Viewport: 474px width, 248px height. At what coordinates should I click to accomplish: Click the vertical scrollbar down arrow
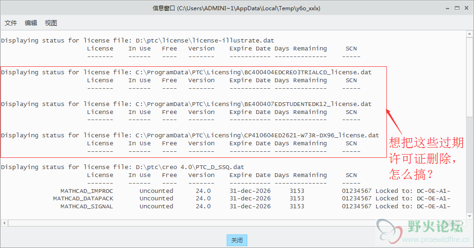point(469,216)
